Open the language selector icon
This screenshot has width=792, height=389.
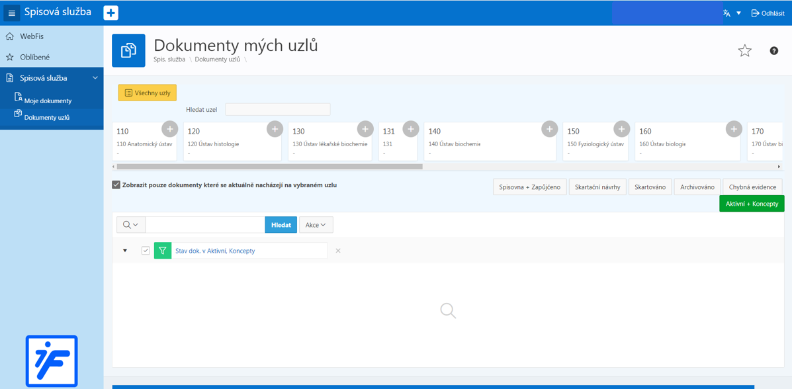727,13
